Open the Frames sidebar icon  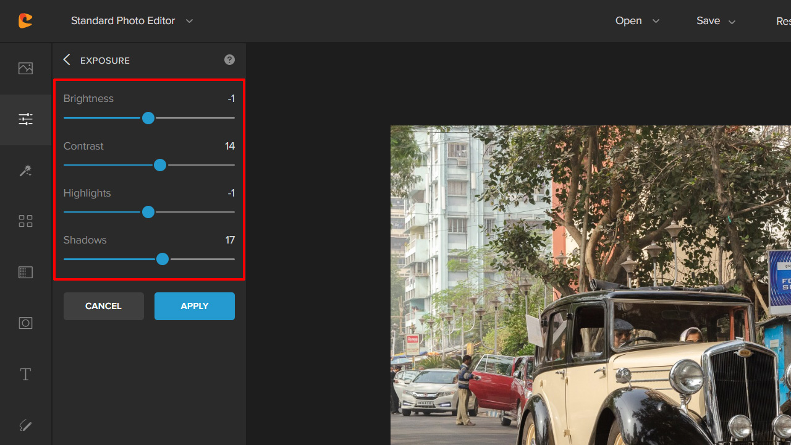pos(25,323)
